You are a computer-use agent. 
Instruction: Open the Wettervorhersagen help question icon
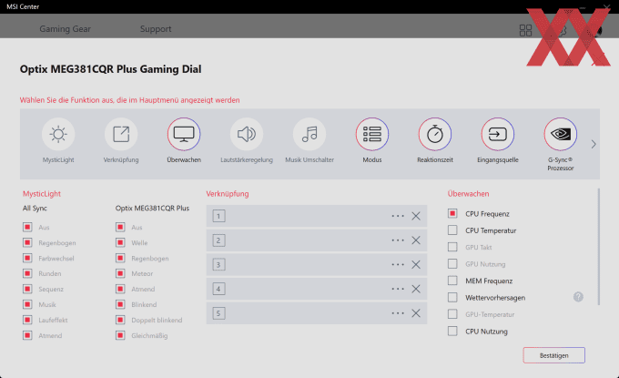(x=578, y=297)
